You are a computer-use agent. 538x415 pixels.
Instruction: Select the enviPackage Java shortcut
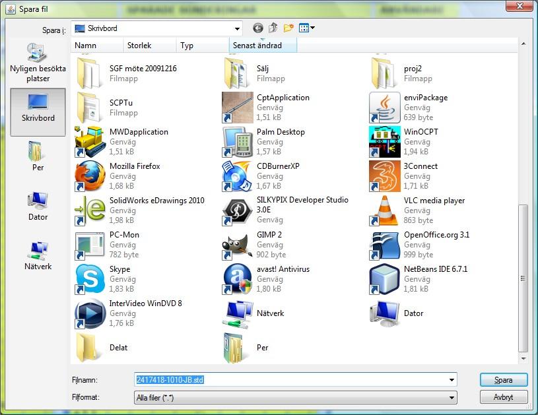tap(409, 108)
